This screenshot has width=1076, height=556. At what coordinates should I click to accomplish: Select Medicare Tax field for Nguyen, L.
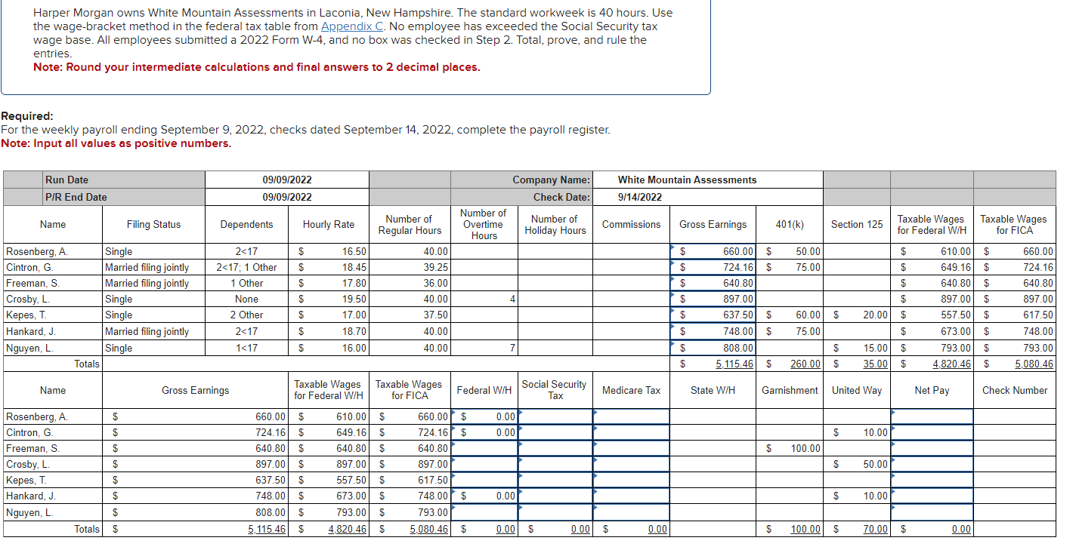click(629, 512)
